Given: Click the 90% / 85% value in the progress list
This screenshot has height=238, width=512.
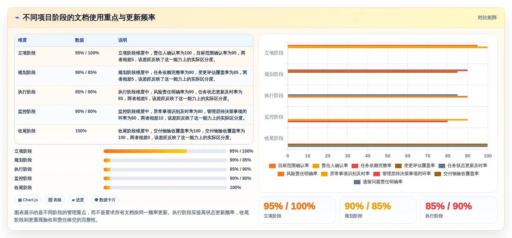Looking at the screenshot, I should 240,160.
